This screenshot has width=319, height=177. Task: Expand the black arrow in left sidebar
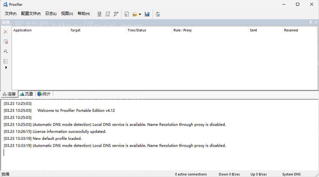(x=6, y=68)
